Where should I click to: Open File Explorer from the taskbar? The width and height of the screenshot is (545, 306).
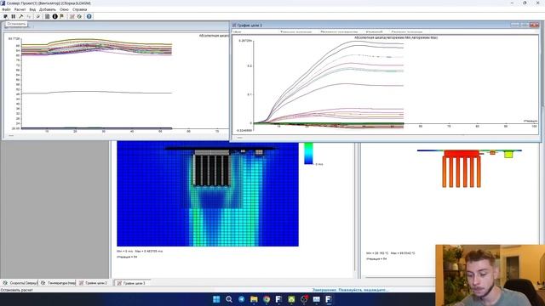coord(254,299)
